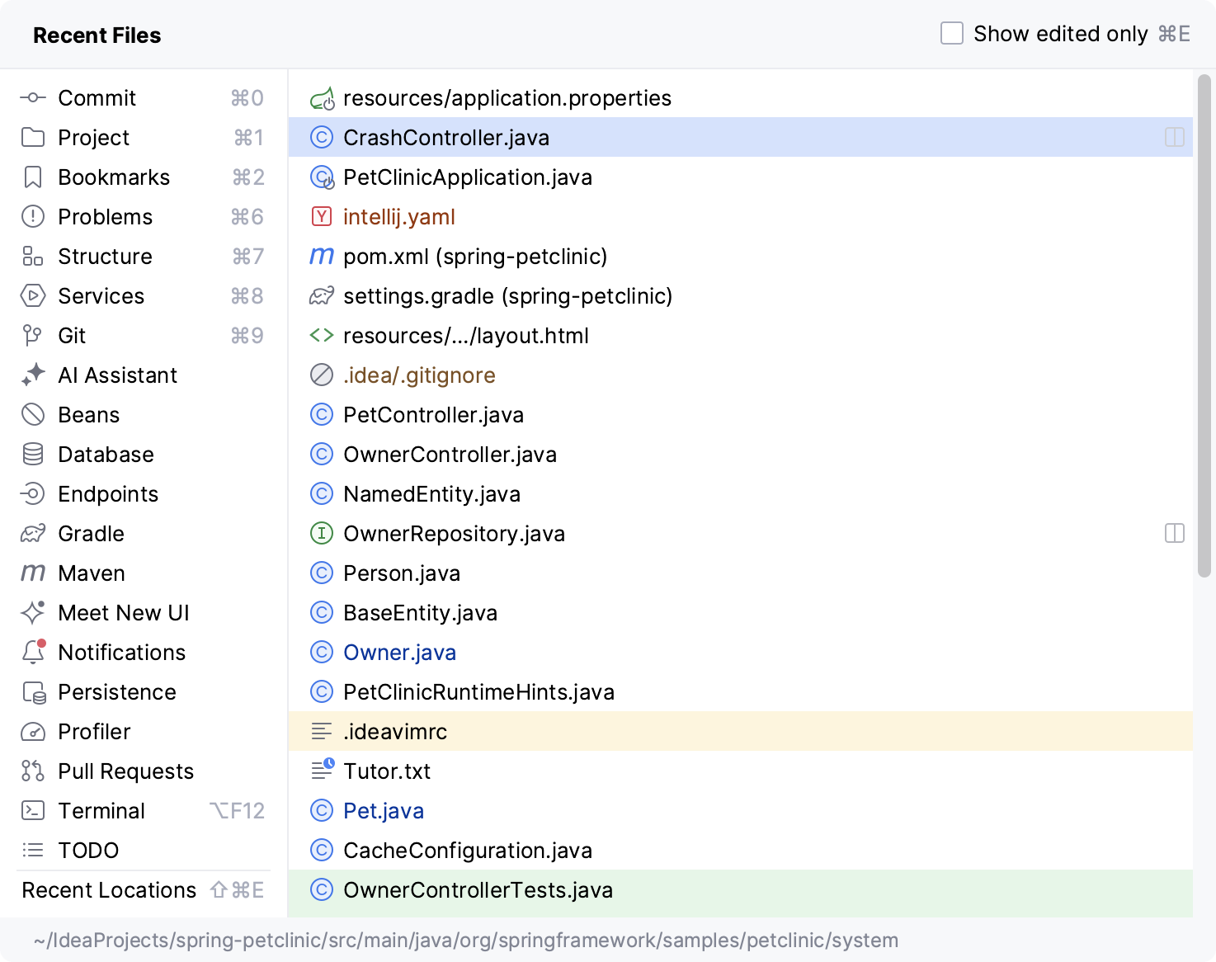Click split-view icon on OwnerRepository.java row
Image resolution: width=1216 pixels, height=962 pixels.
(x=1175, y=534)
